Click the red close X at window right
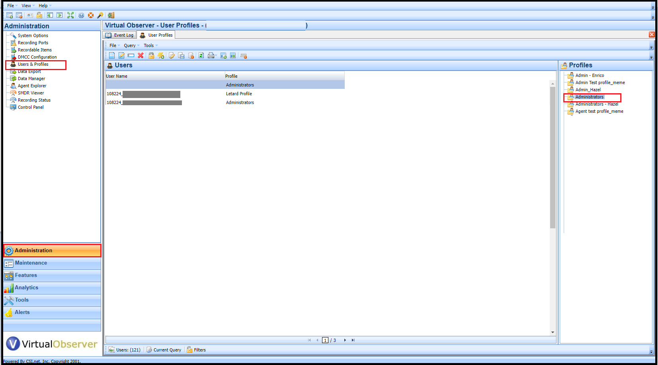The width and height of the screenshot is (658, 365). [652, 35]
